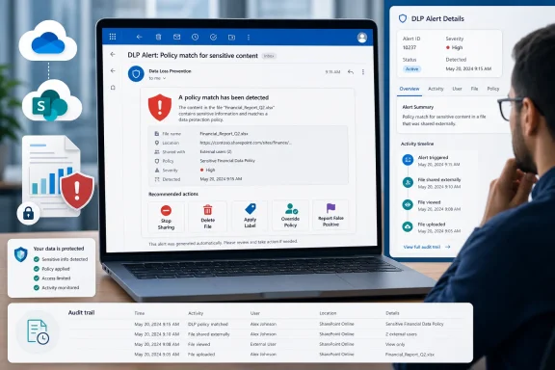Switch to the Overview tab
The width and height of the screenshot is (555, 370).
[x=410, y=89]
